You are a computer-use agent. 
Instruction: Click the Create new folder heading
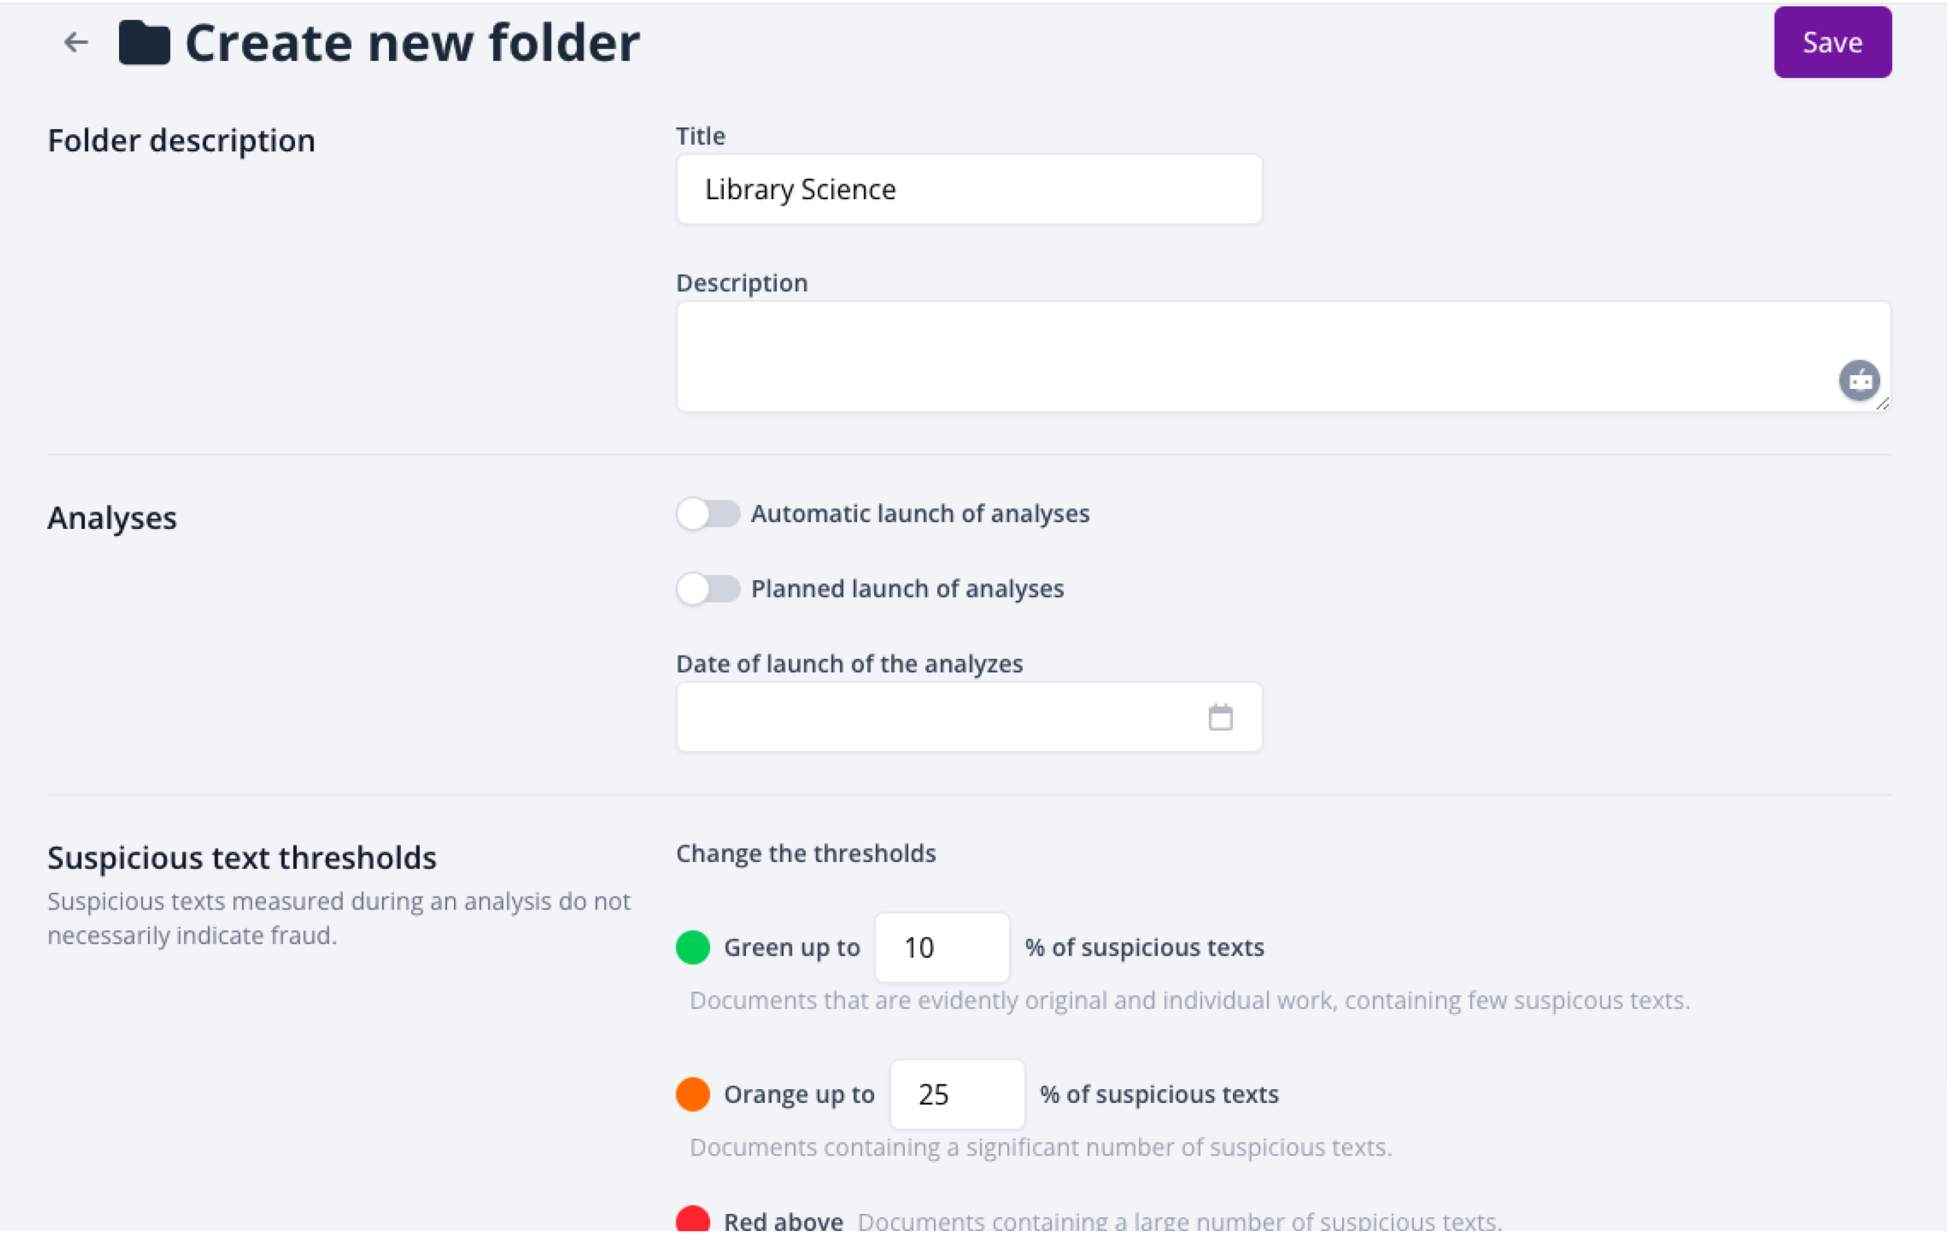coord(412,43)
